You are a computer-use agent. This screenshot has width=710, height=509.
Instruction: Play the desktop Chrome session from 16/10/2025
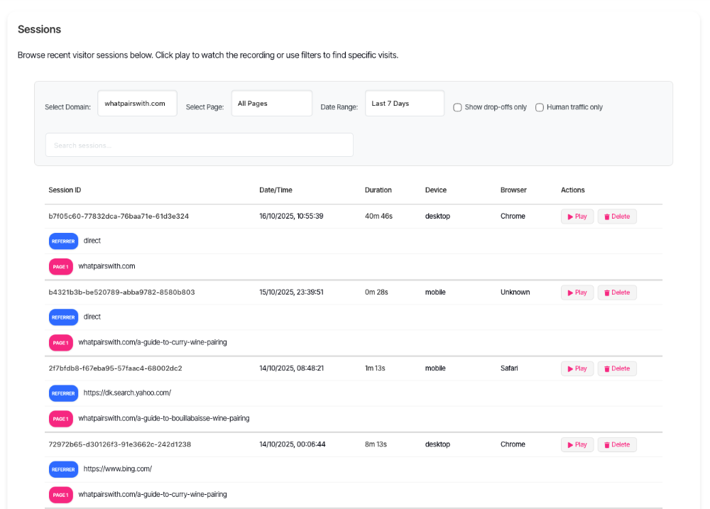pyautogui.click(x=577, y=217)
